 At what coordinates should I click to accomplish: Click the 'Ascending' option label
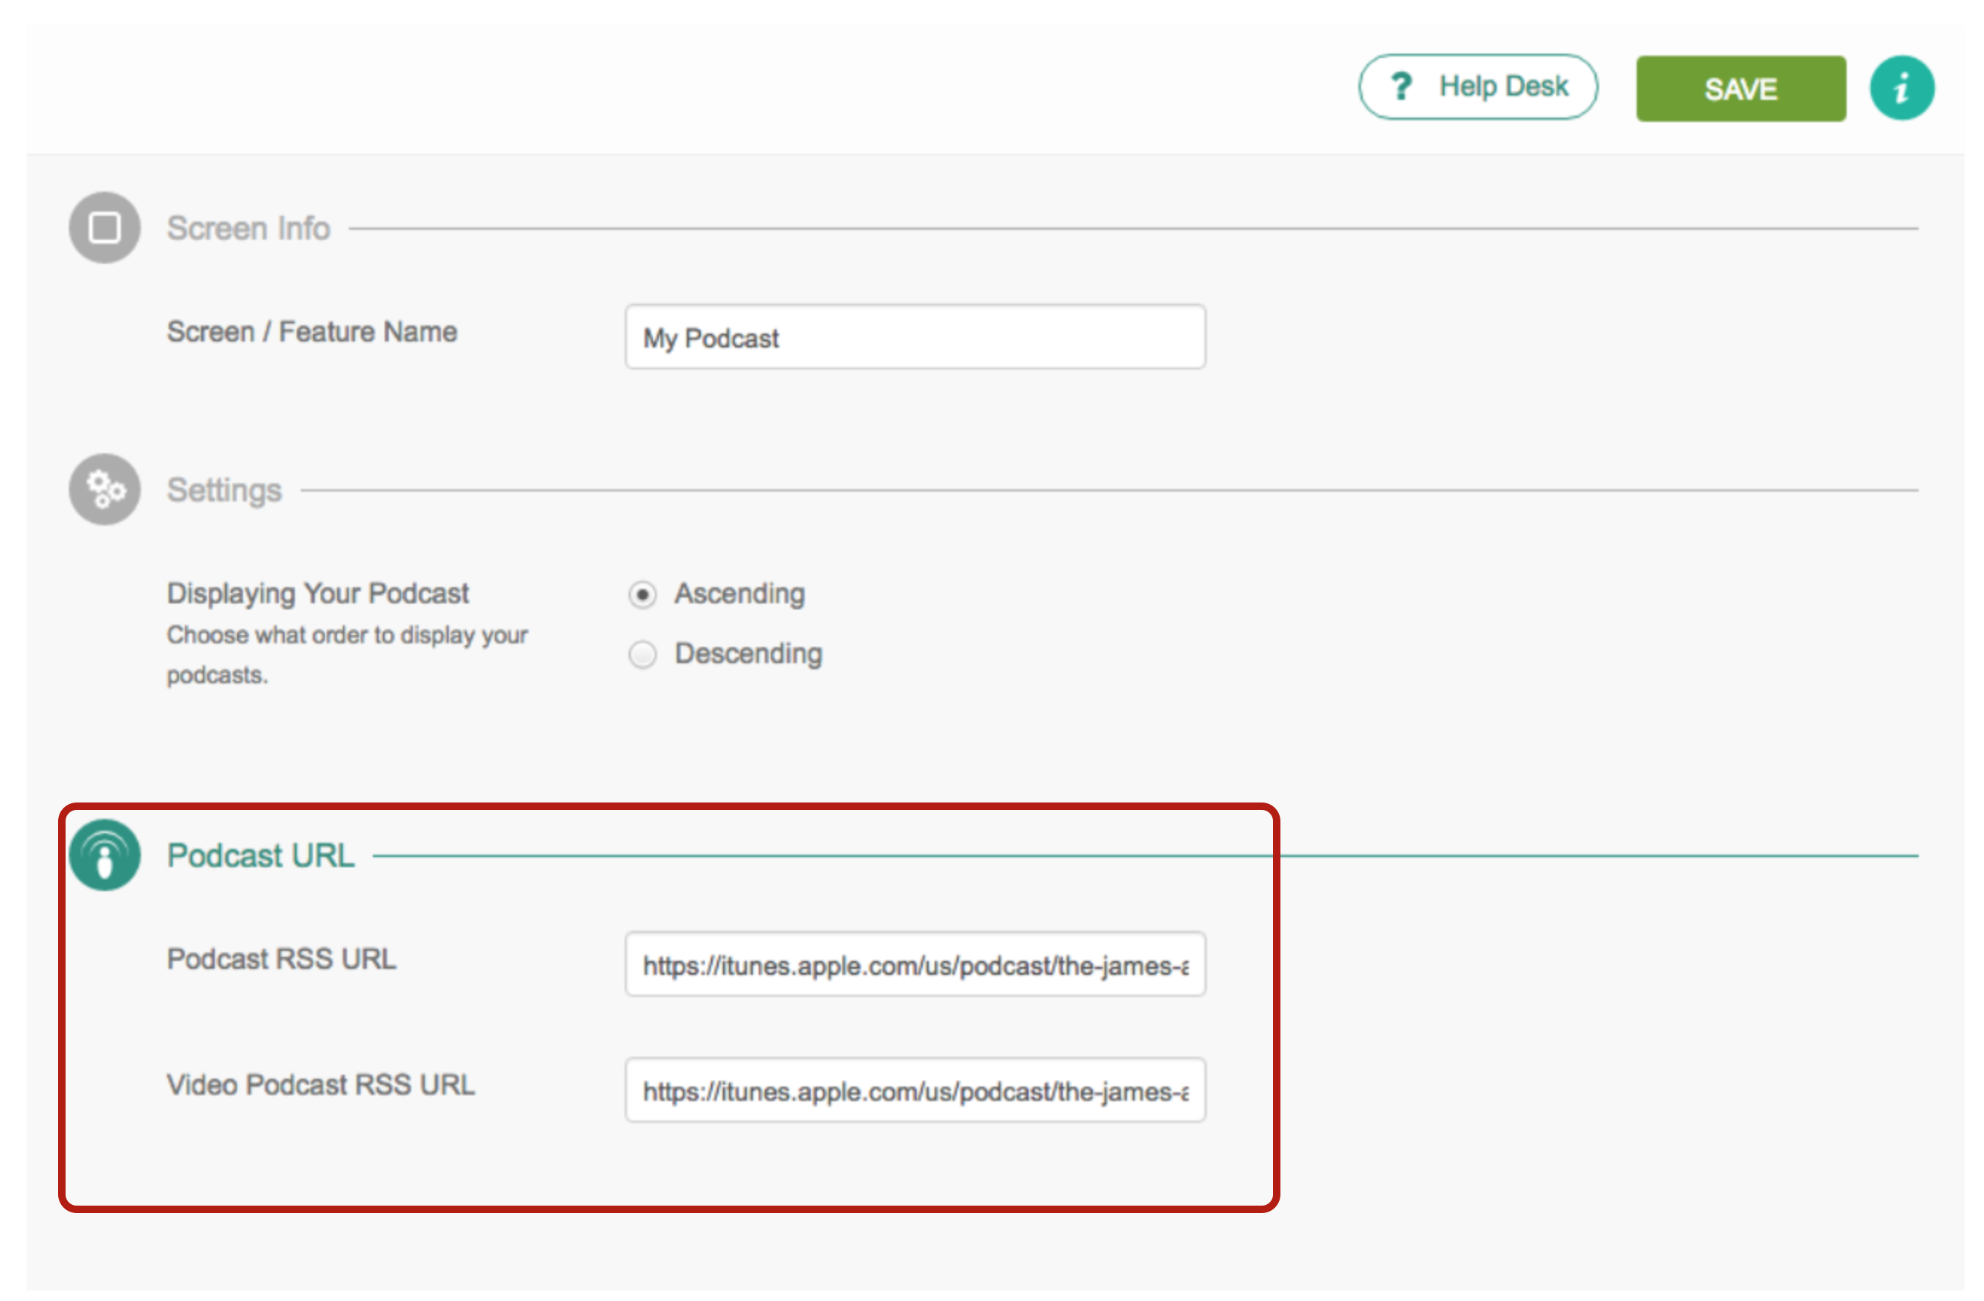point(739,595)
